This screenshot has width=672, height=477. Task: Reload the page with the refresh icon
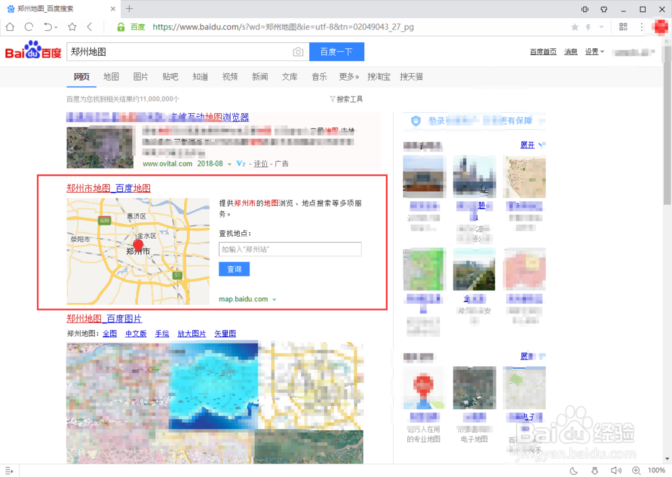click(28, 27)
